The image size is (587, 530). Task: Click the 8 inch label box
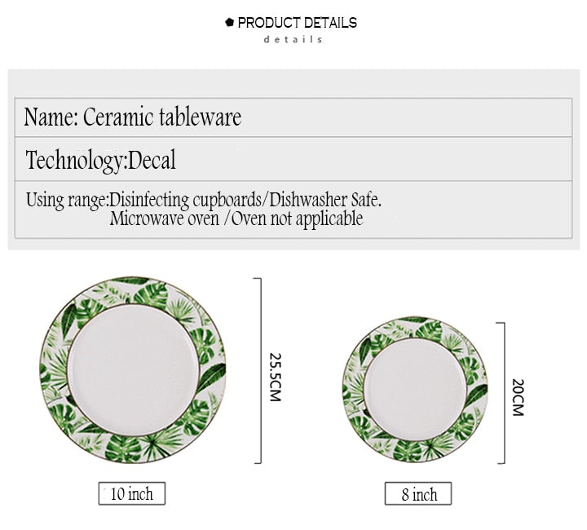click(x=418, y=493)
